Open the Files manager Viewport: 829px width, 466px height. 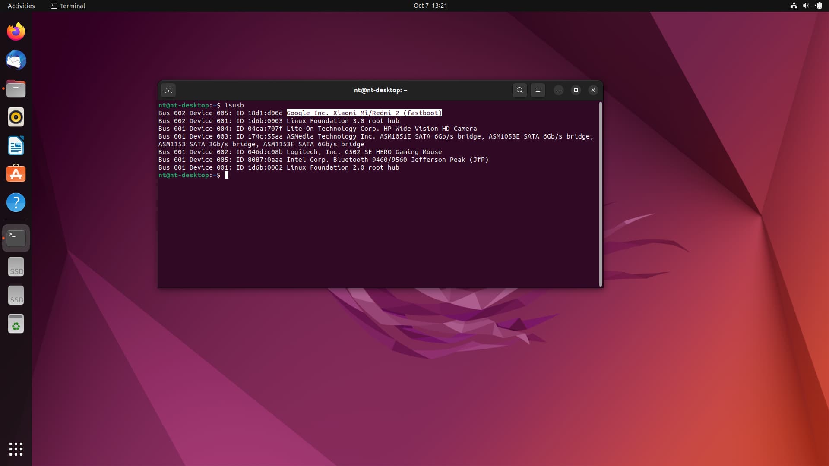[x=16, y=88]
